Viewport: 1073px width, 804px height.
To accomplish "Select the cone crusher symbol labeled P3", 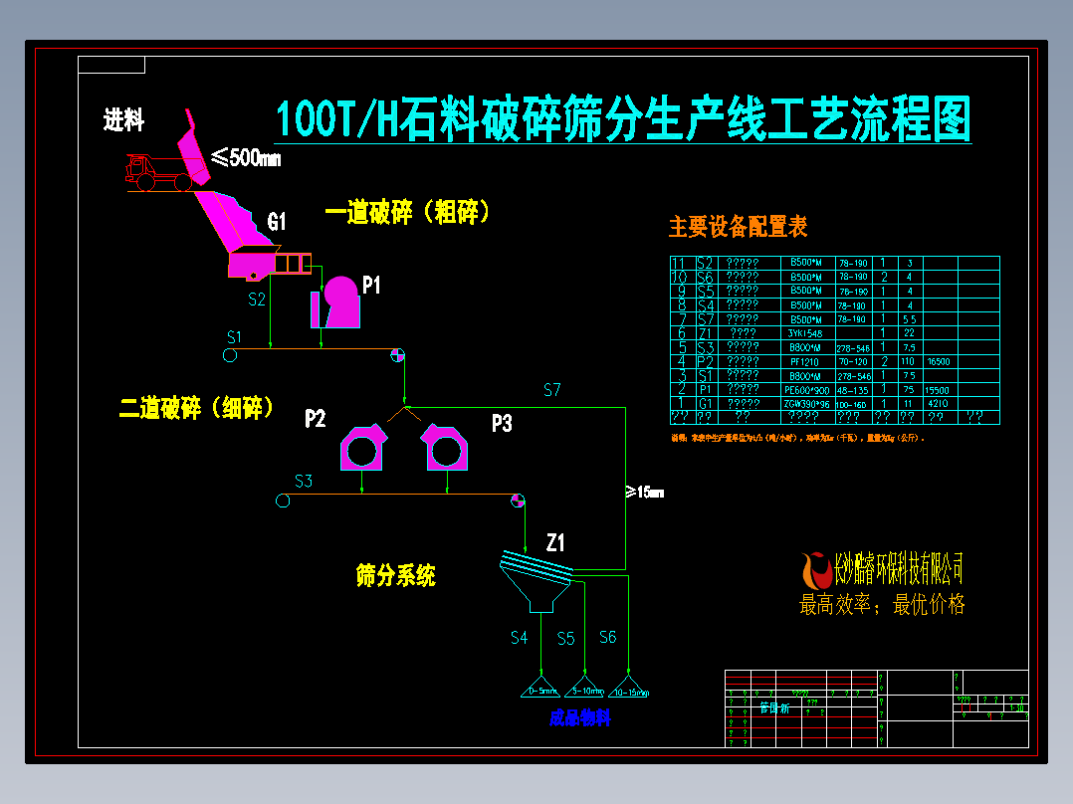I will tap(446, 450).
